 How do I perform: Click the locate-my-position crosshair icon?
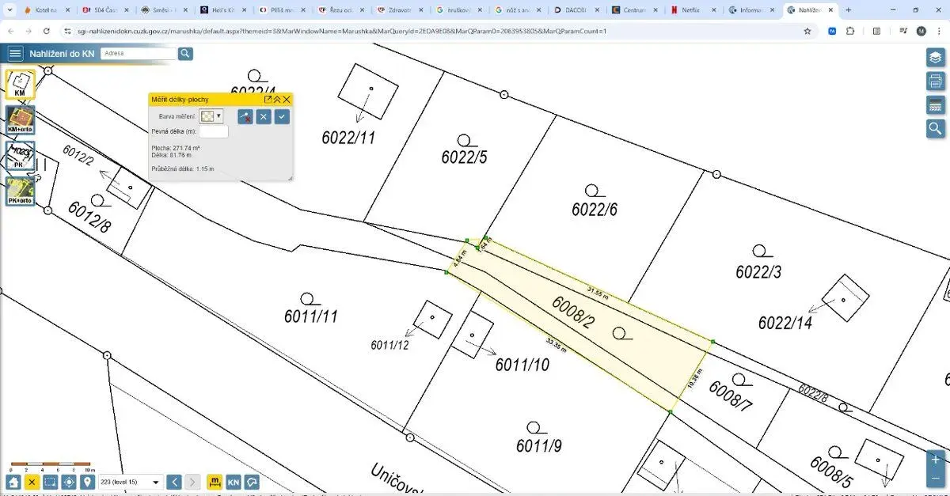coord(69,482)
